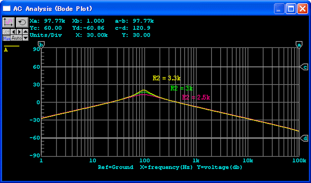The width and height of the screenshot is (311, 183).
Task: Click the 100k frequency axis tick label
Action: pyautogui.click(x=299, y=161)
